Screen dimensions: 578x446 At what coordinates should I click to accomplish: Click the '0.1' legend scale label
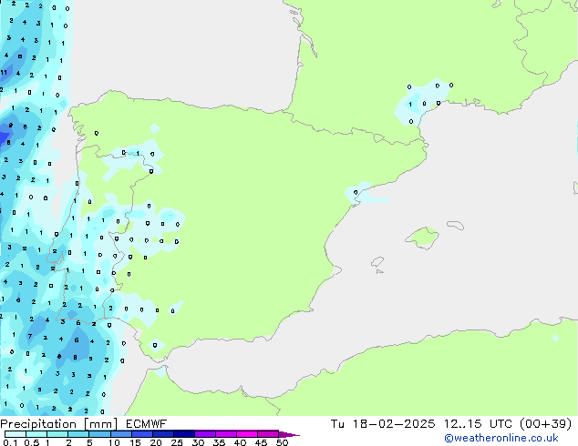tap(10, 442)
